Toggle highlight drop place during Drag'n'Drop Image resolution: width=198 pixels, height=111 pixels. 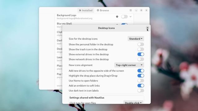click(x=141, y=76)
